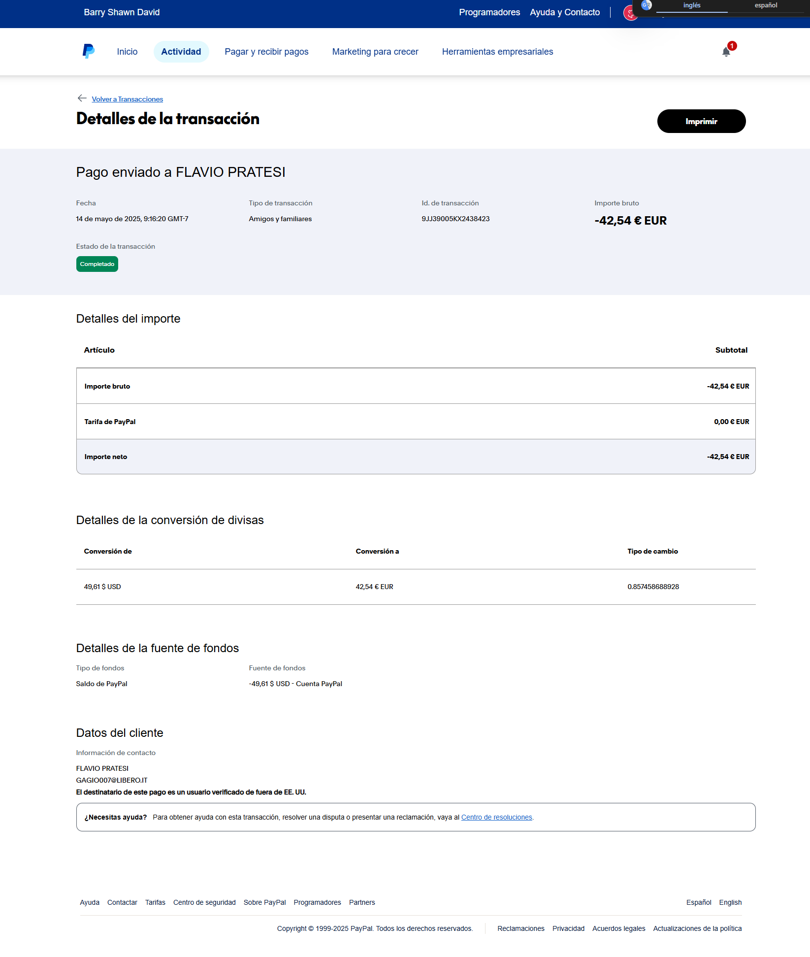This screenshot has height=957, width=810.
Task: Select the inglés translation tab
Action: click(691, 5)
